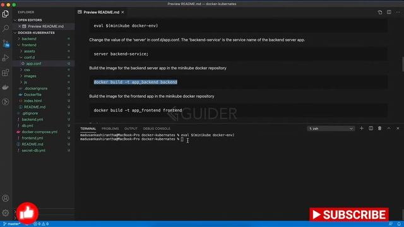
Task: Click the master branch status bar item
Action: tap(11, 224)
